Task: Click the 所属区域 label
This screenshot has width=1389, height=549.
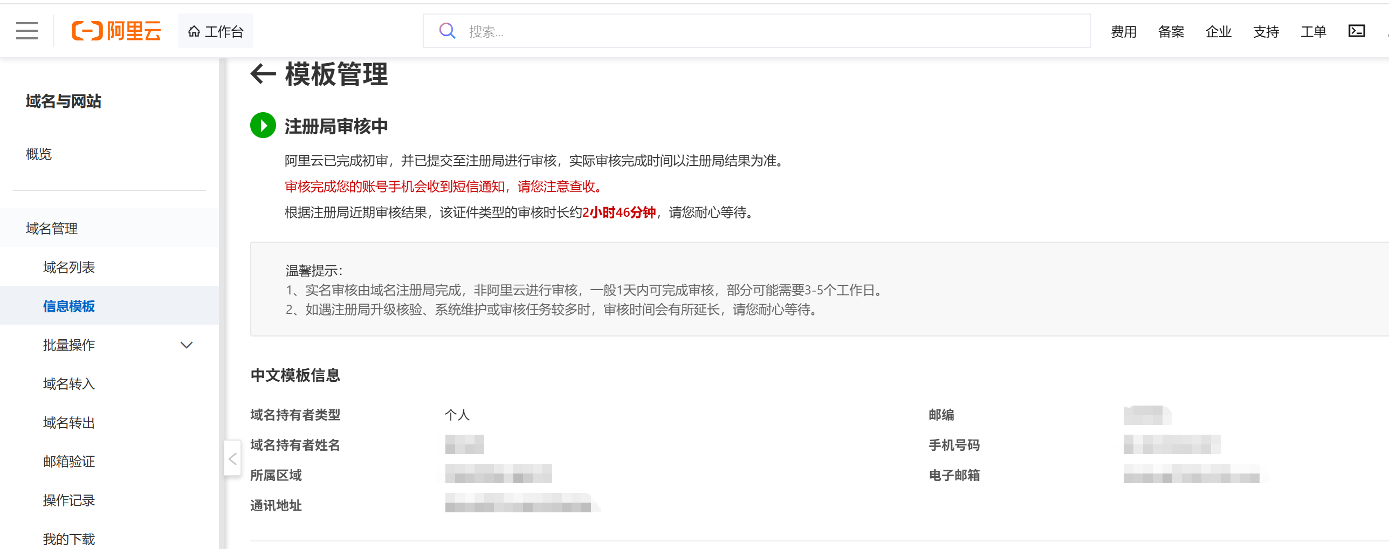Action: pyautogui.click(x=276, y=475)
